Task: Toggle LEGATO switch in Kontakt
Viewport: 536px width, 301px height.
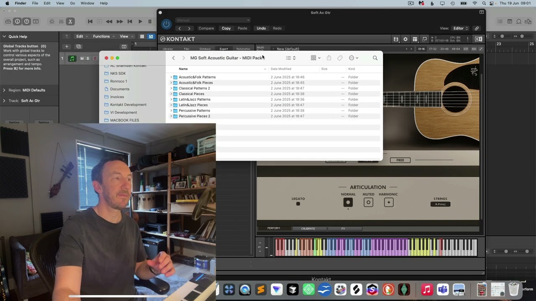Action: pyautogui.click(x=298, y=204)
